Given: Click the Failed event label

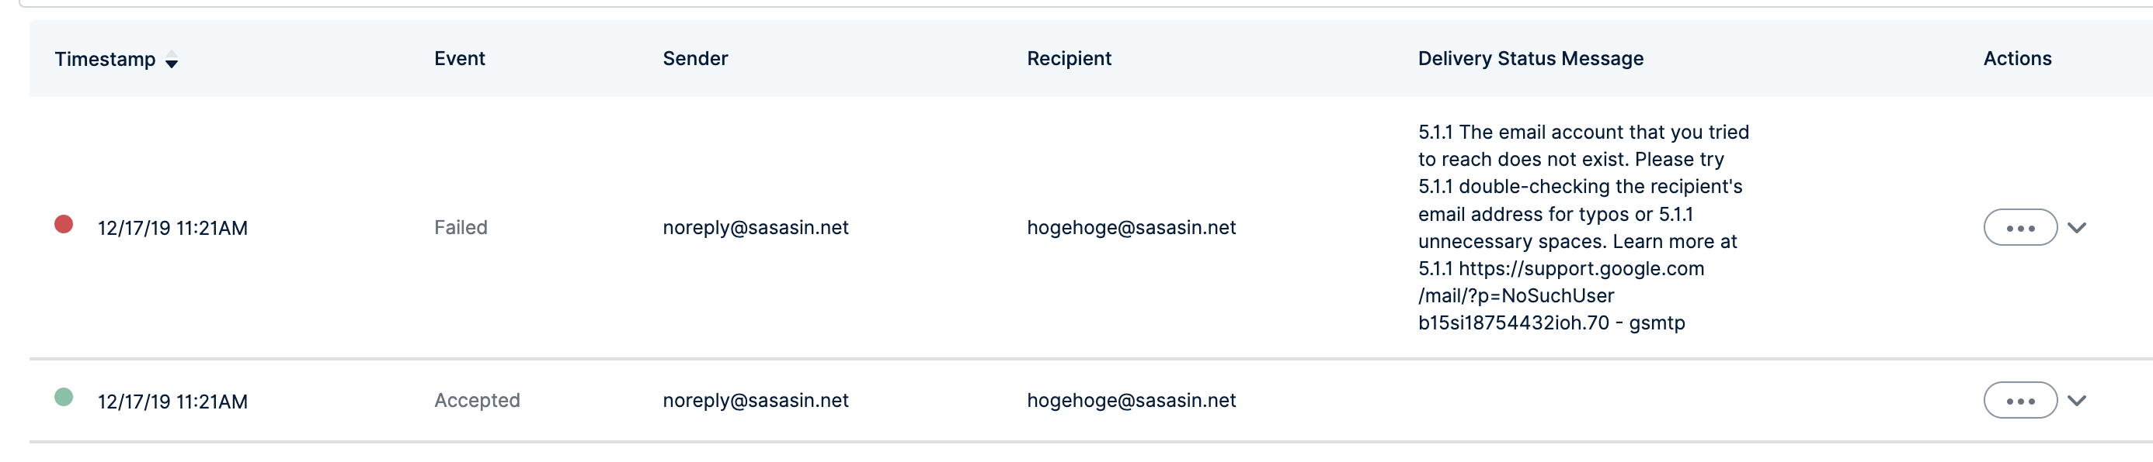Looking at the screenshot, I should click(461, 228).
